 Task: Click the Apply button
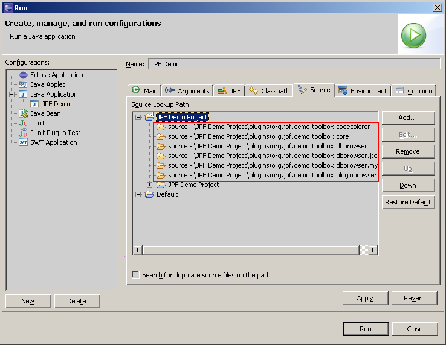click(x=365, y=298)
